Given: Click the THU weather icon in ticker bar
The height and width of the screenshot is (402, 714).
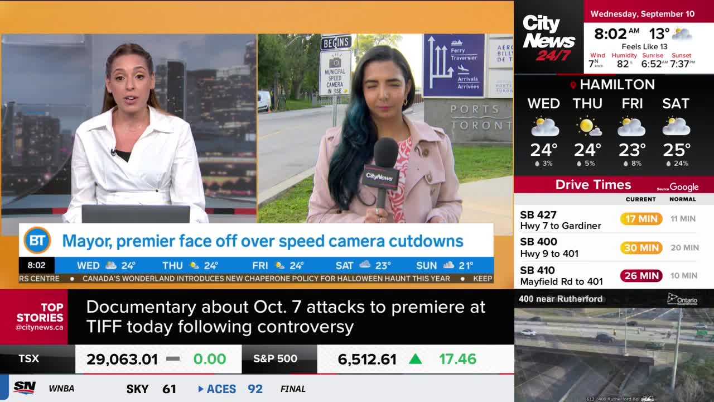Looking at the screenshot, I should point(194,265).
